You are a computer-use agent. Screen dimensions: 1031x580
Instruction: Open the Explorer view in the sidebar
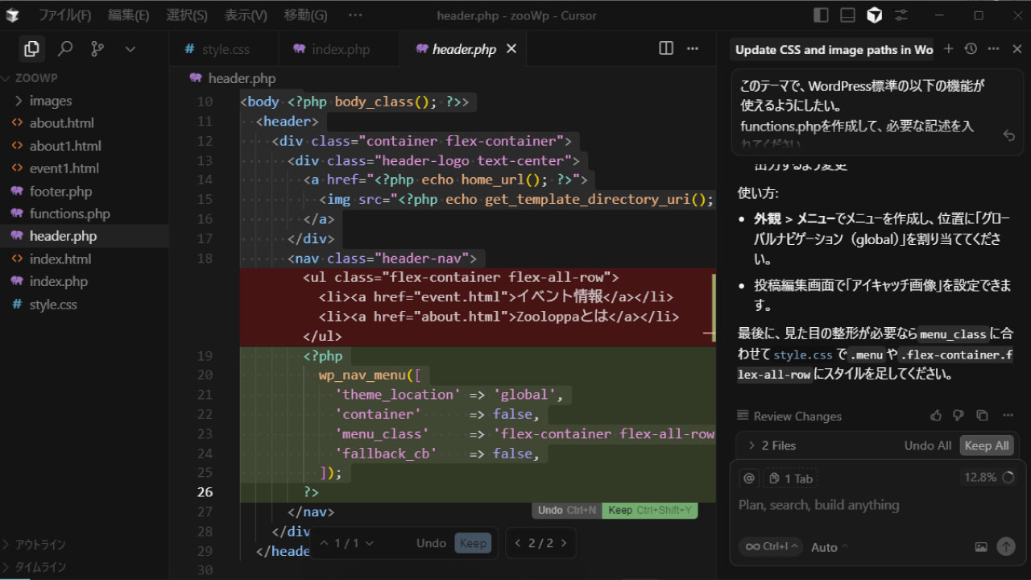pos(31,49)
